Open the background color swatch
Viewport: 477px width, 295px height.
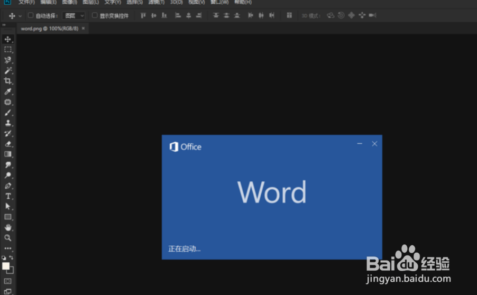pyautogui.click(x=11, y=271)
